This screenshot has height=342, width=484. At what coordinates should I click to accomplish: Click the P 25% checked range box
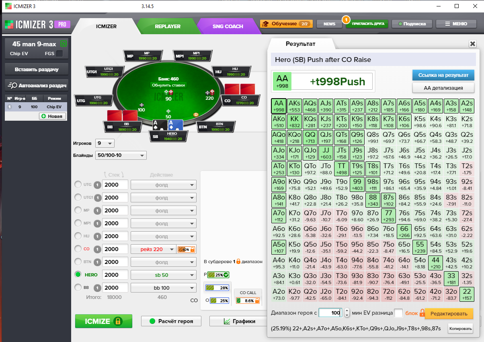click(217, 275)
